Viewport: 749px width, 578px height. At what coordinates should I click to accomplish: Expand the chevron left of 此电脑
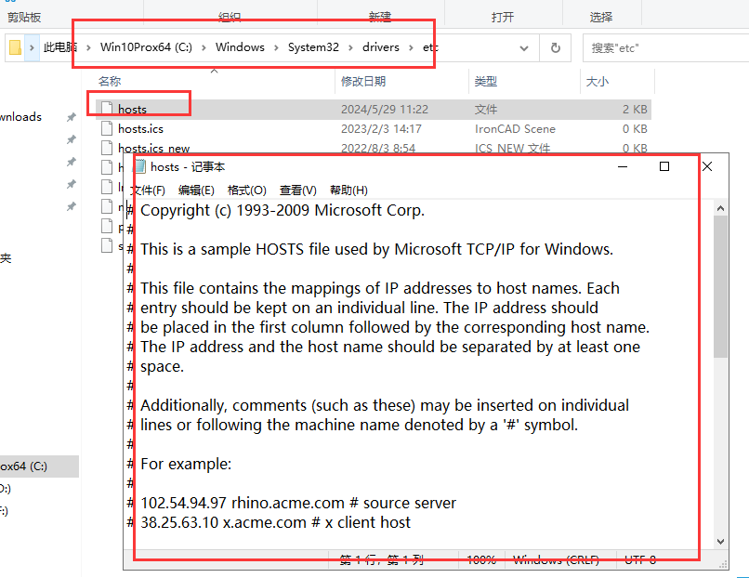[32, 47]
